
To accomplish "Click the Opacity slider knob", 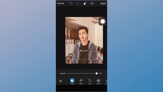I will pos(97,73).
